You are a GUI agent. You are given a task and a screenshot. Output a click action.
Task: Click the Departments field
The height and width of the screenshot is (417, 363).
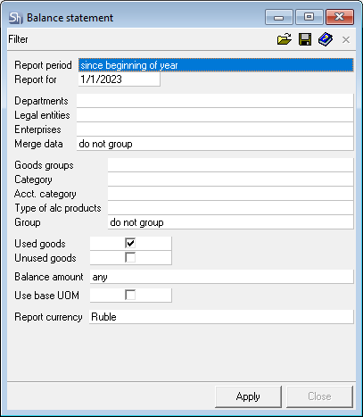point(215,101)
